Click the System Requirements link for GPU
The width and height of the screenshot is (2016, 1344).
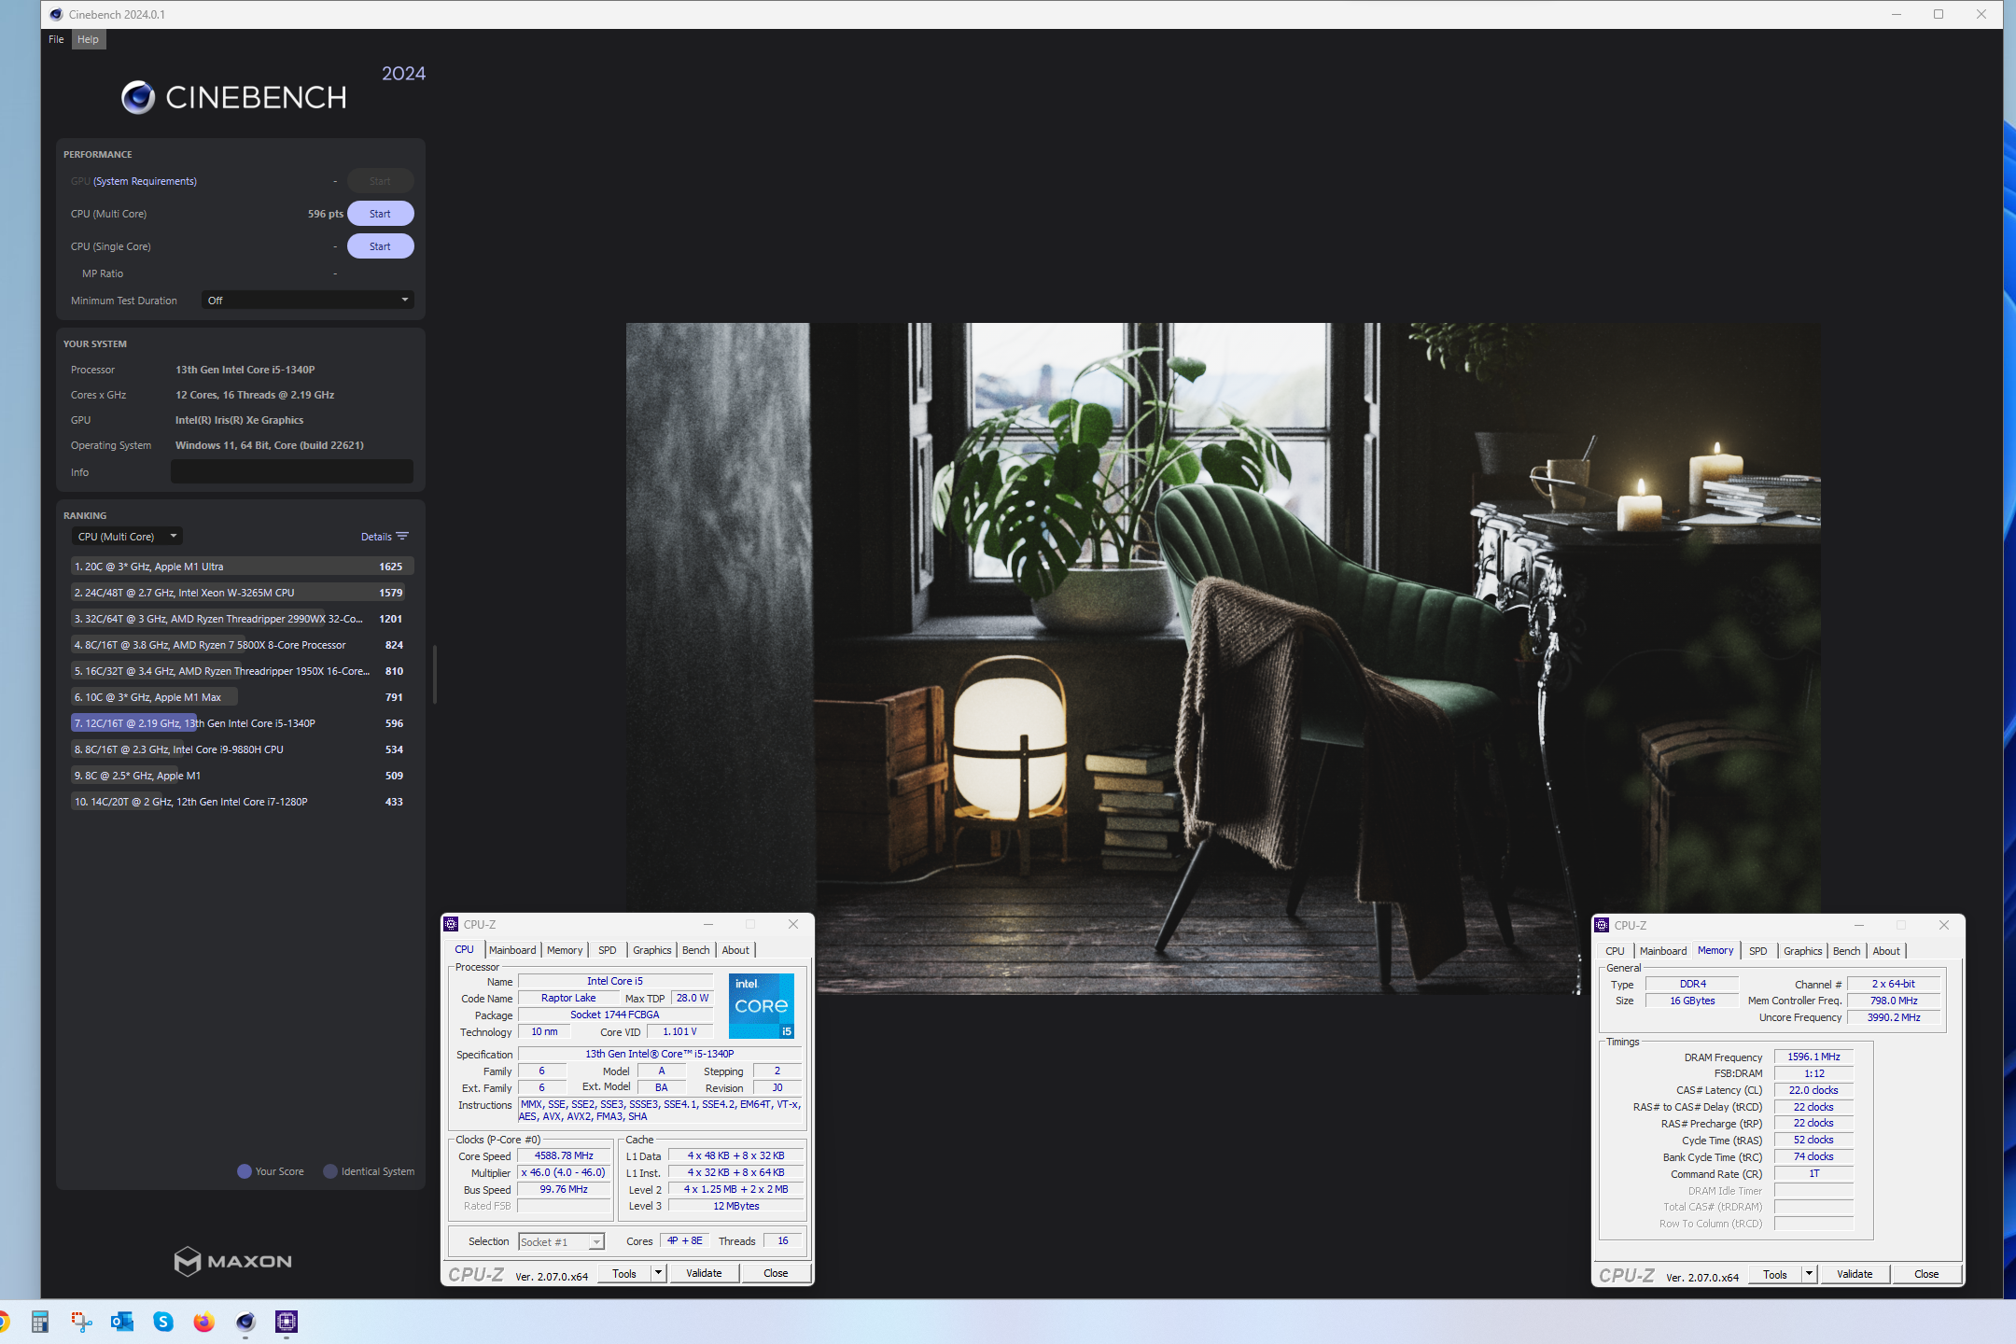(x=145, y=181)
